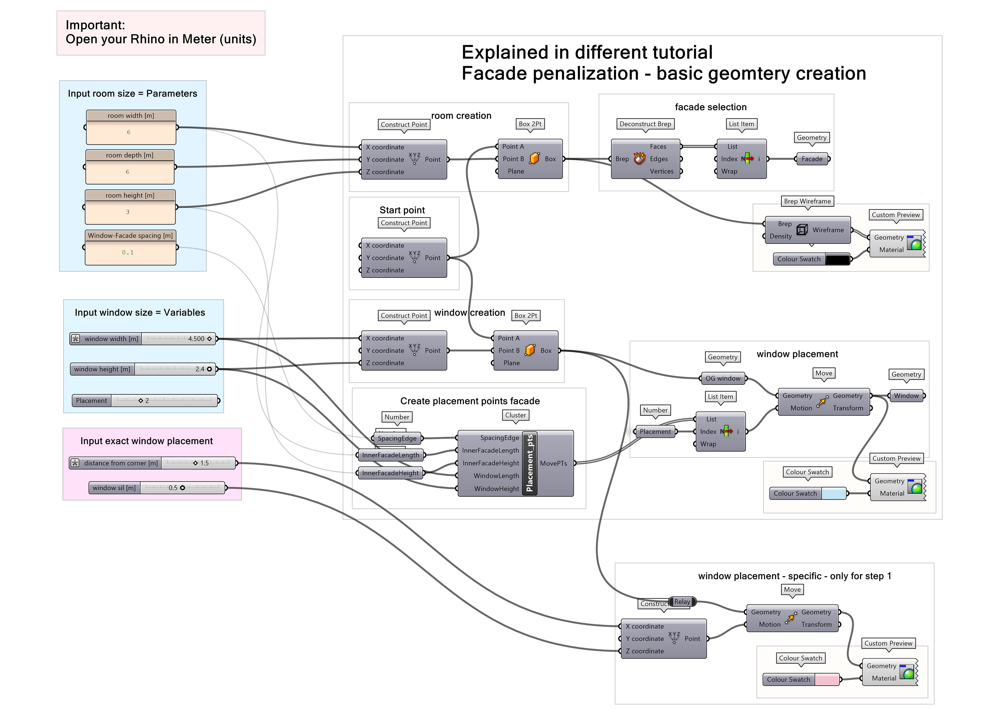Image resolution: width=1003 pixels, height=709 pixels.
Task: Click the Move arrow icon in window placement
Action: pyautogui.click(x=823, y=401)
